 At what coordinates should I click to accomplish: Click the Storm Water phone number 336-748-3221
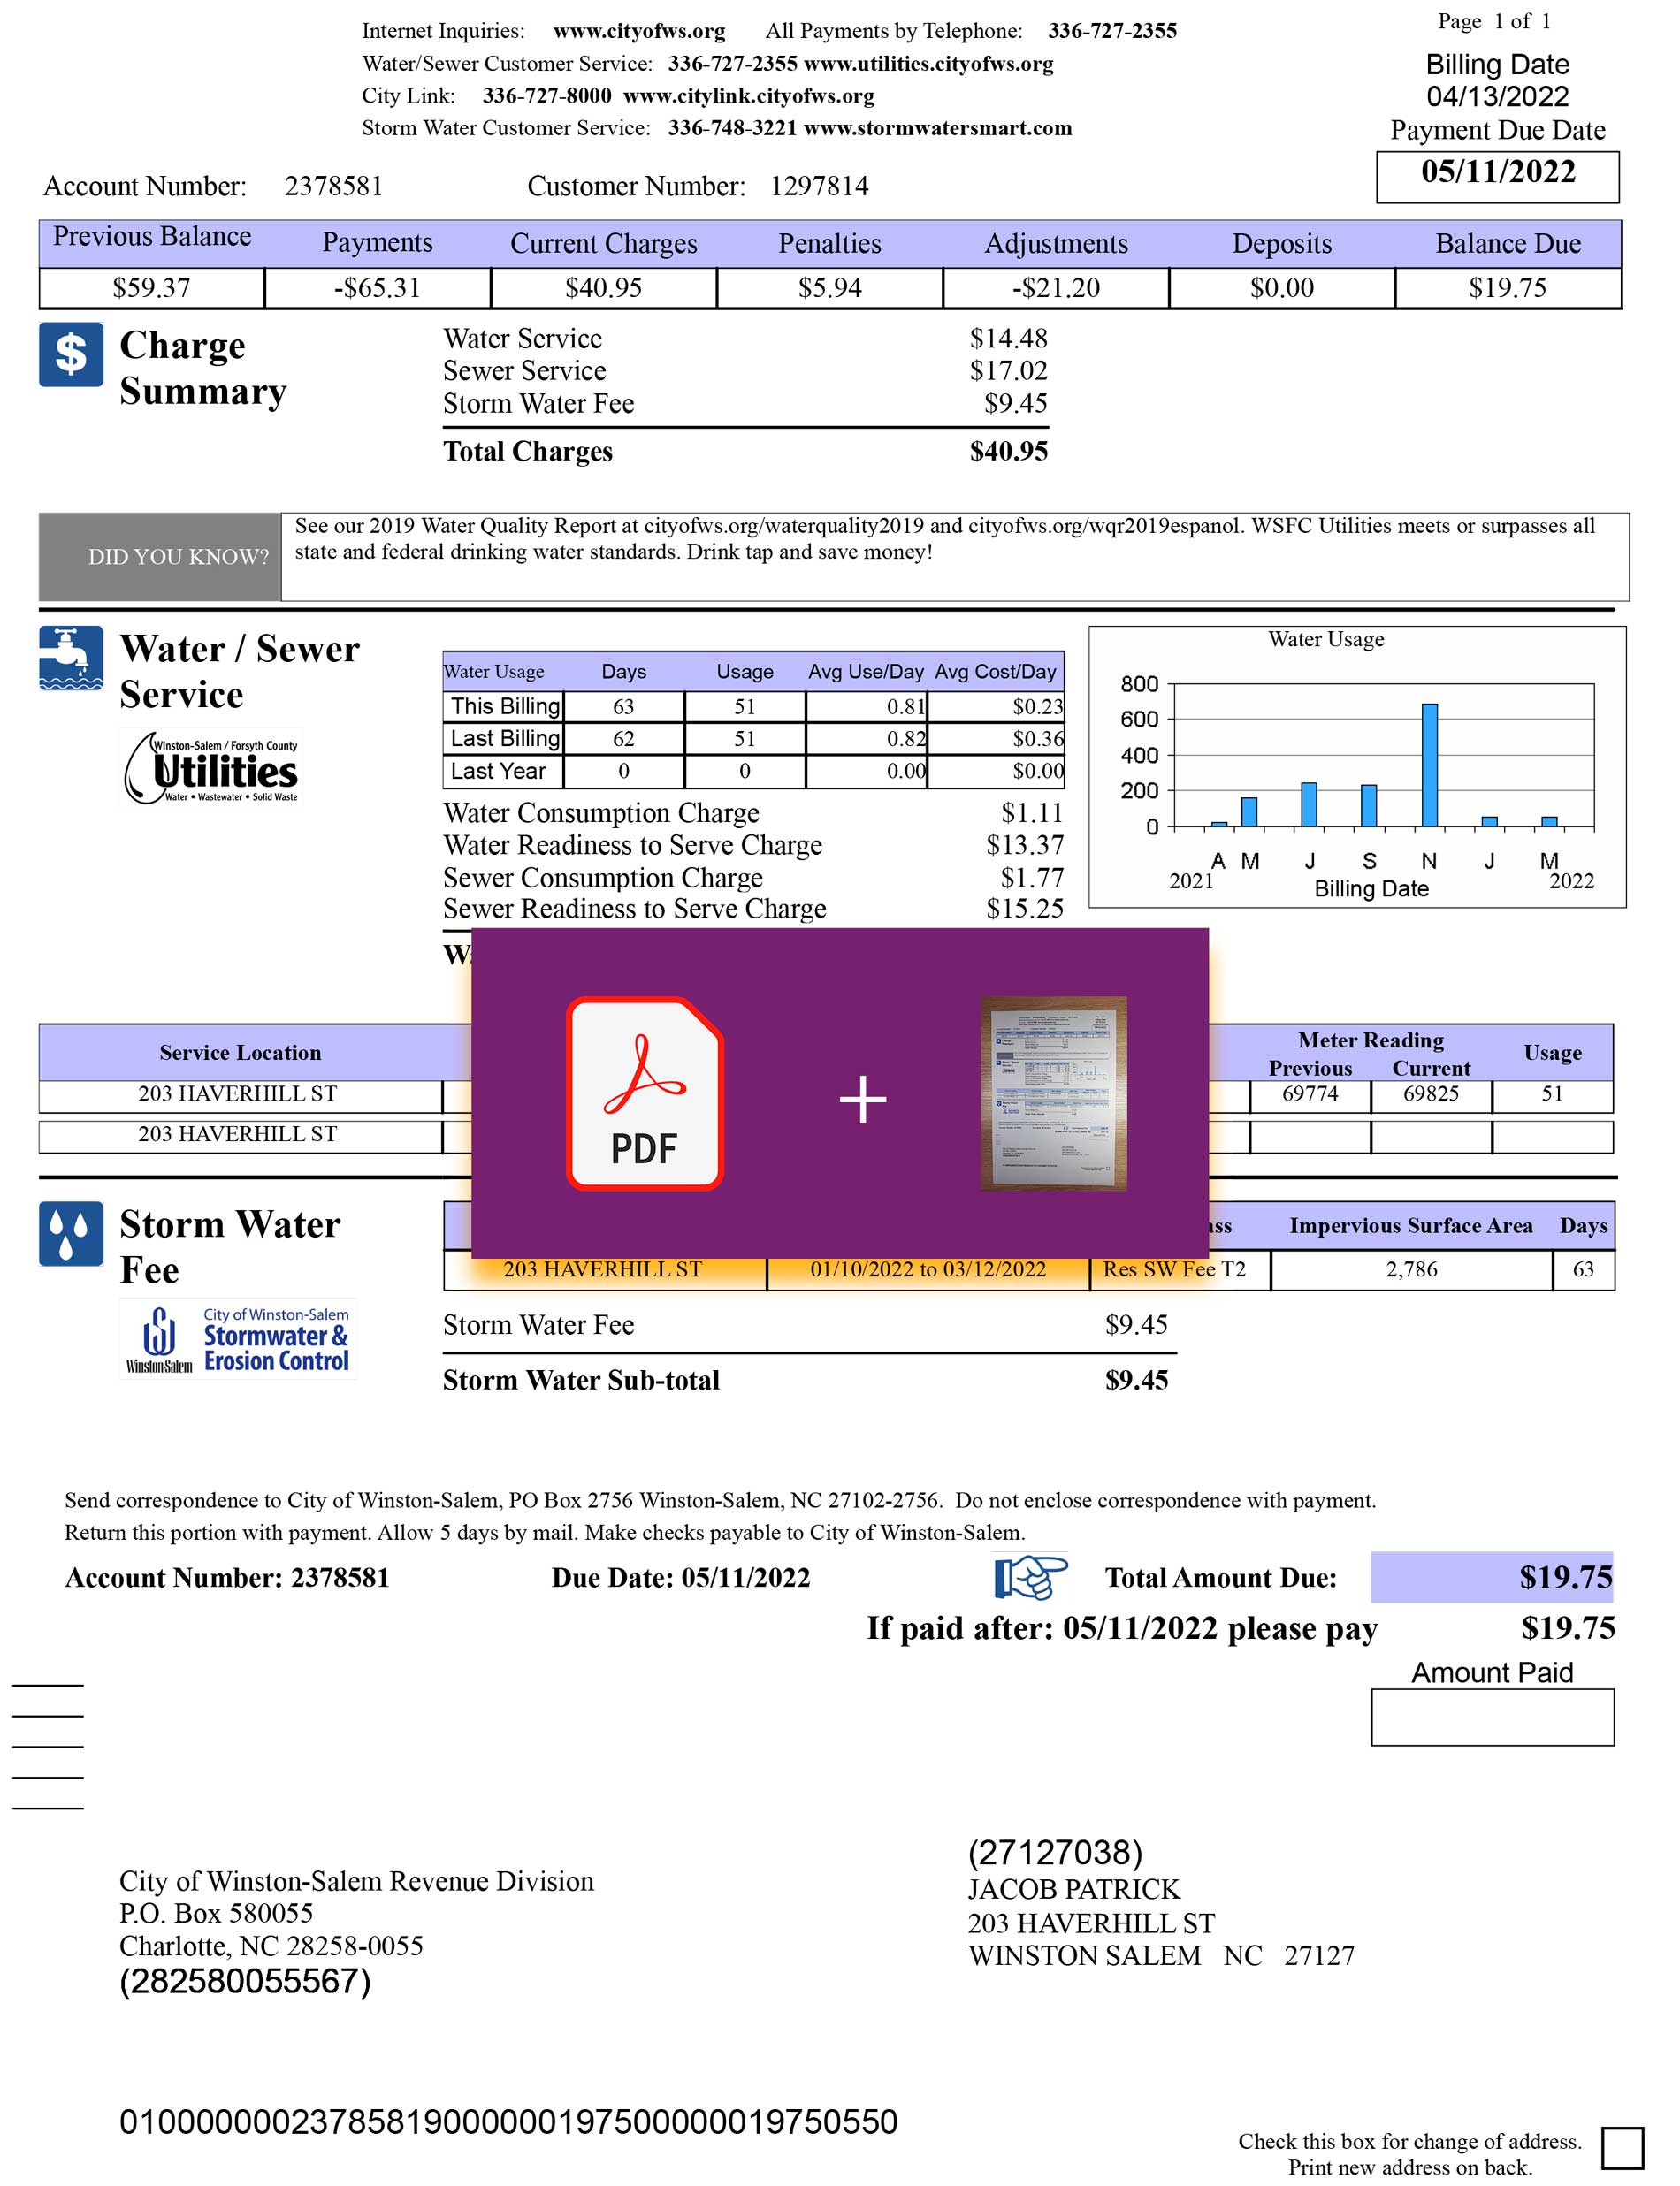[733, 128]
